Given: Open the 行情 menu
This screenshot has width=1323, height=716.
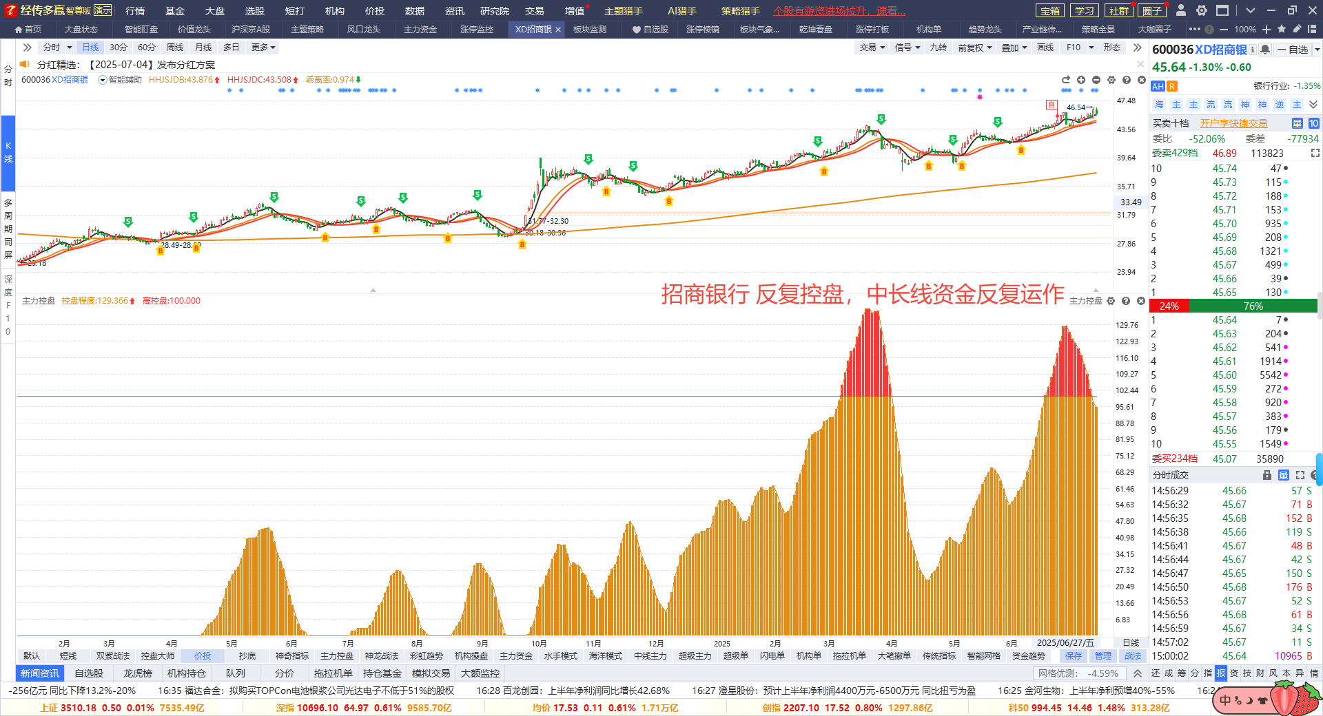Looking at the screenshot, I should (x=135, y=10).
